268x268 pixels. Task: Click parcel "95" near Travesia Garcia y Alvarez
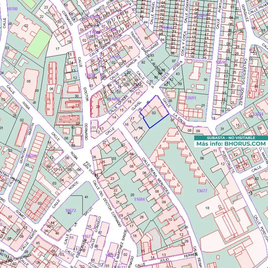(146, 38)
